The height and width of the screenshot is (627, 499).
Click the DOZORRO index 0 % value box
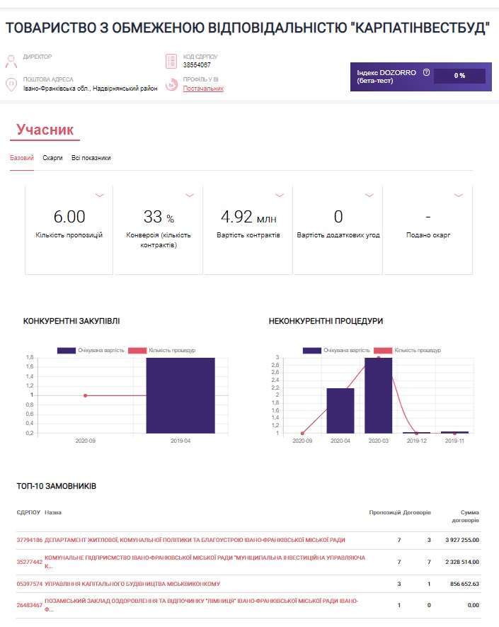(x=459, y=76)
